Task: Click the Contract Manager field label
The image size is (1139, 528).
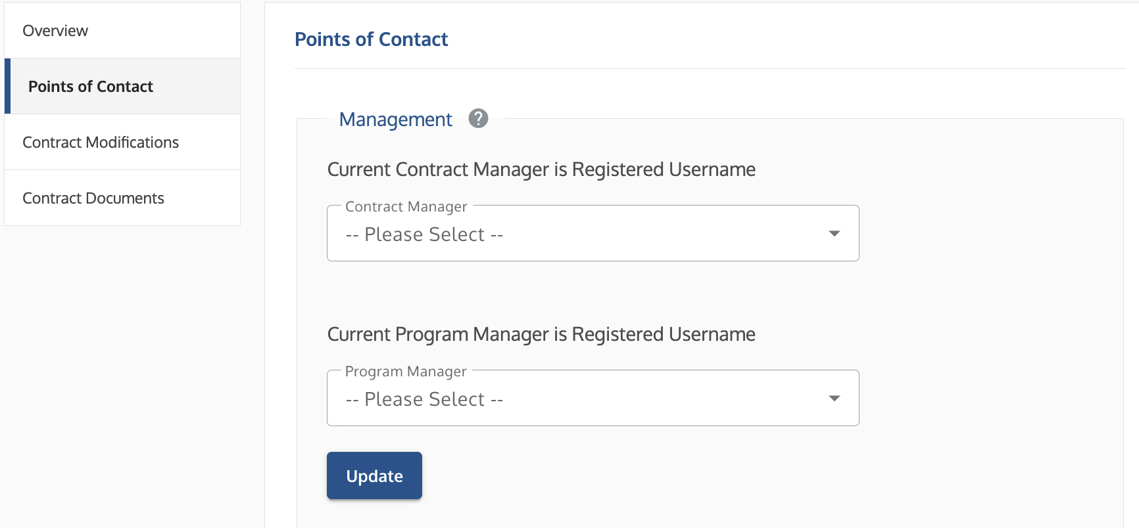Action: (x=405, y=206)
